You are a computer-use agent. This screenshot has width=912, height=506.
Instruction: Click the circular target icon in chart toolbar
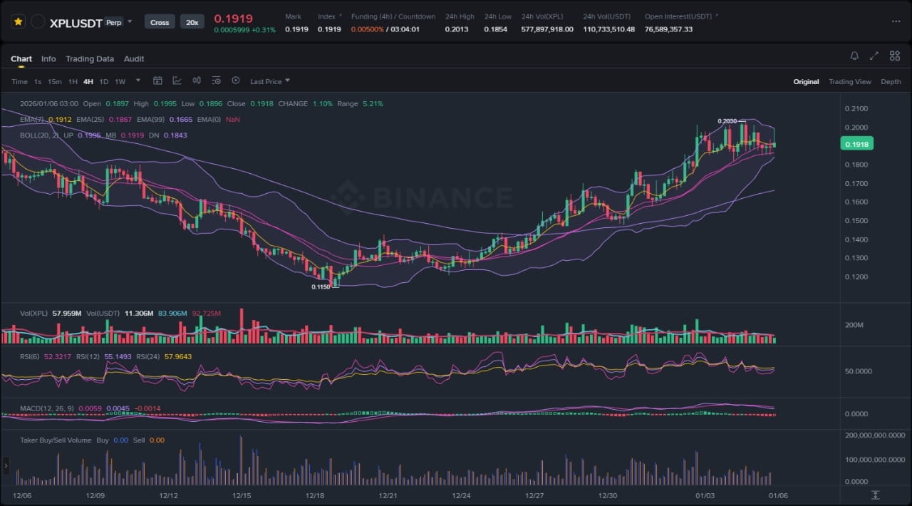236,81
